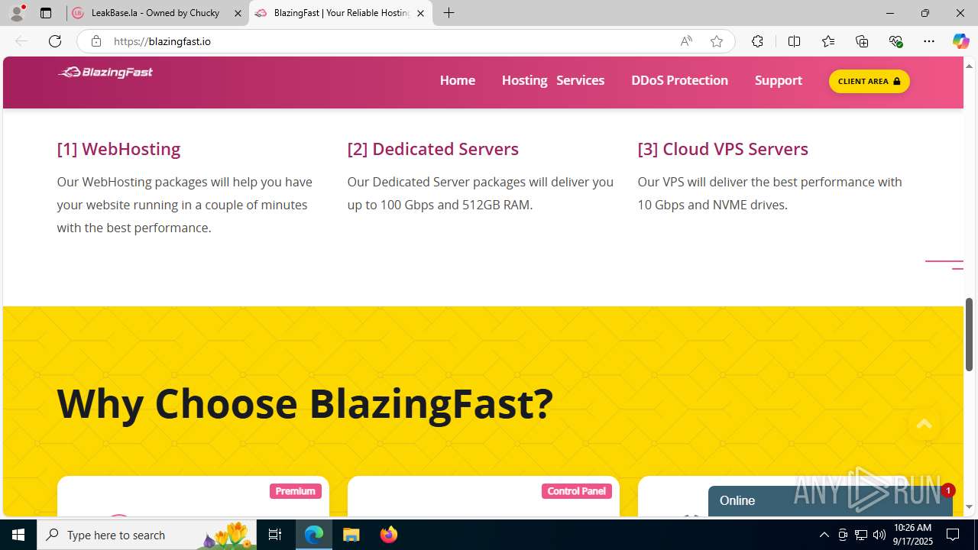Click the scrollbar down arrow

point(969,506)
